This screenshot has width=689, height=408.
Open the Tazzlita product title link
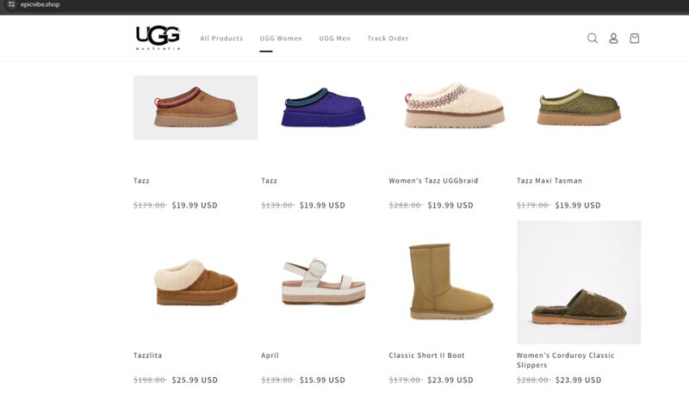point(147,355)
